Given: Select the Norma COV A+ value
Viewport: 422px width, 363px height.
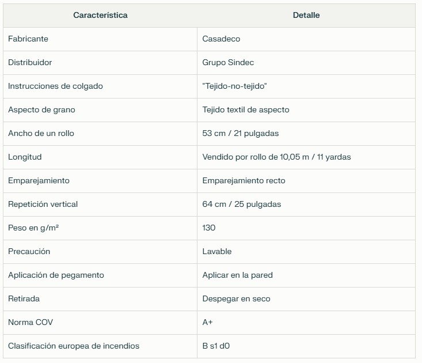Looking at the screenshot, I should pos(207,322).
